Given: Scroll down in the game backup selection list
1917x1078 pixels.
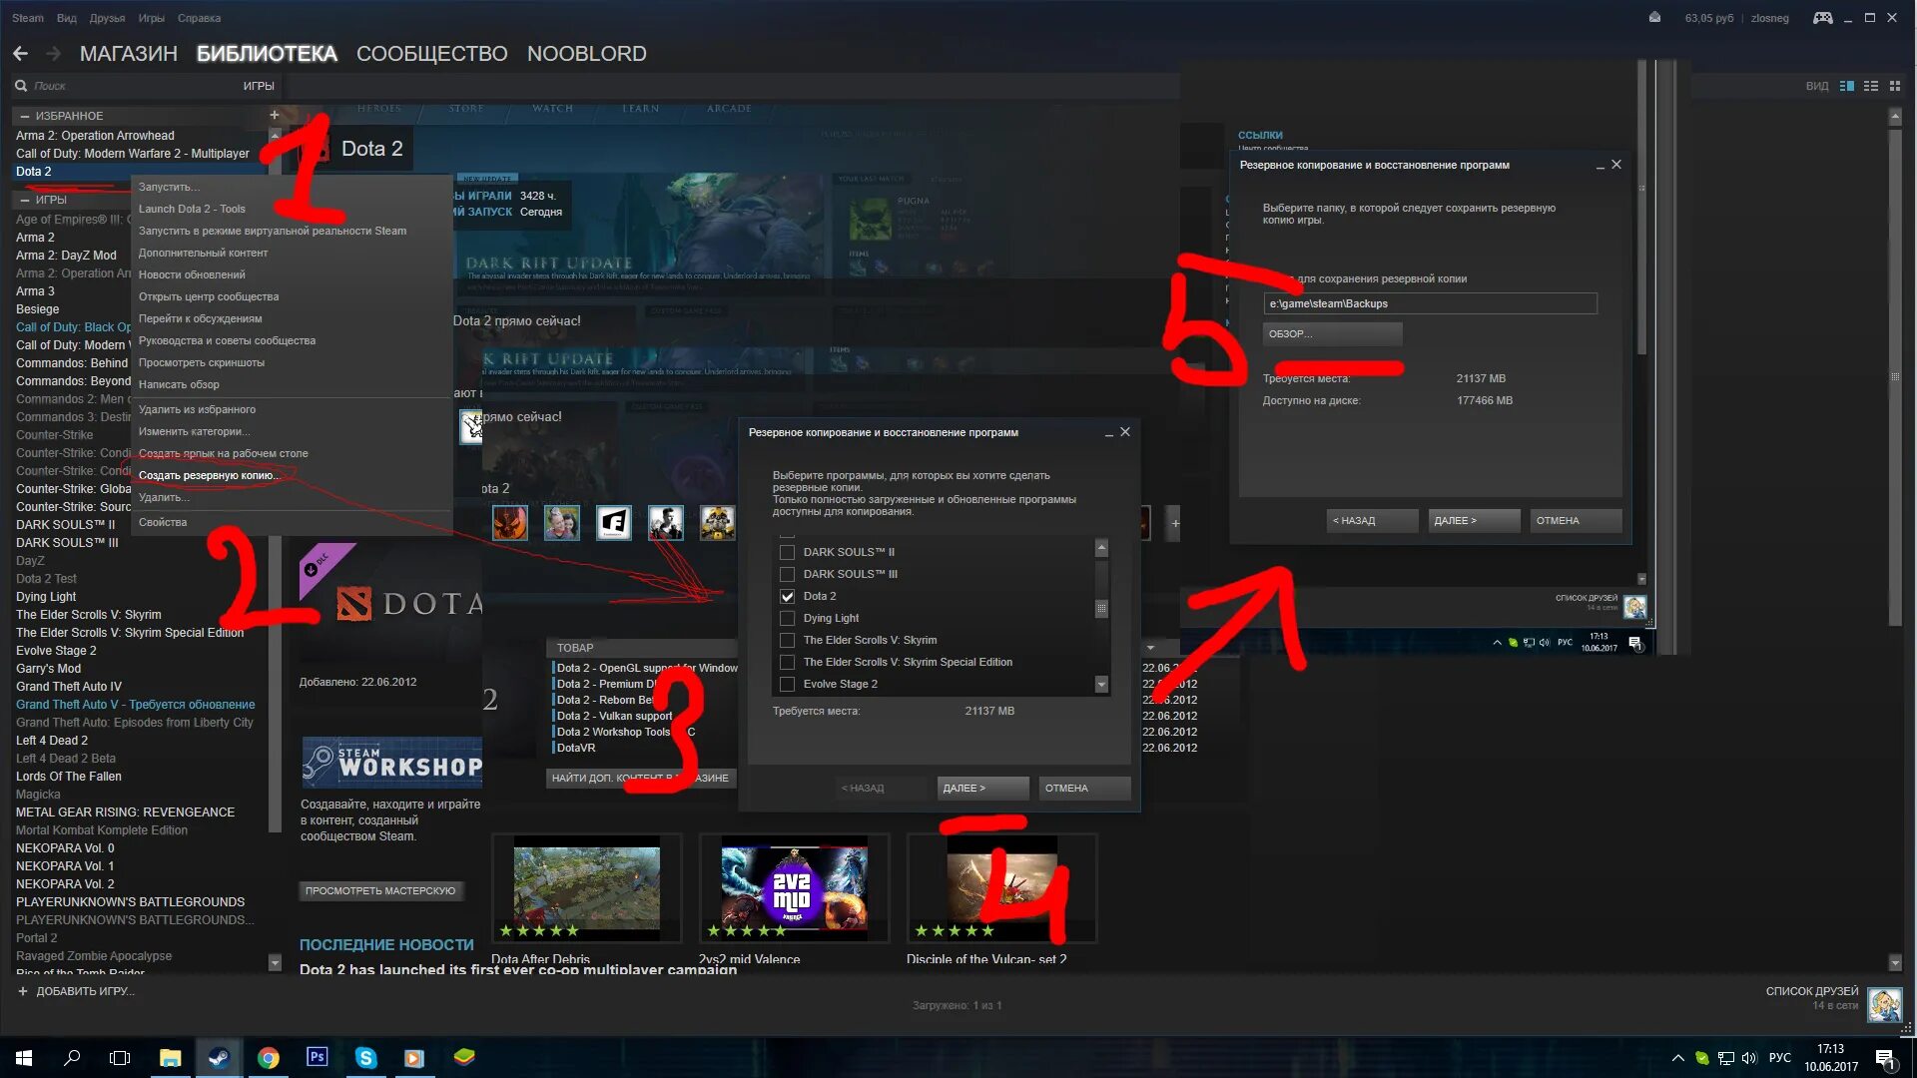Looking at the screenshot, I should (x=1100, y=682).
